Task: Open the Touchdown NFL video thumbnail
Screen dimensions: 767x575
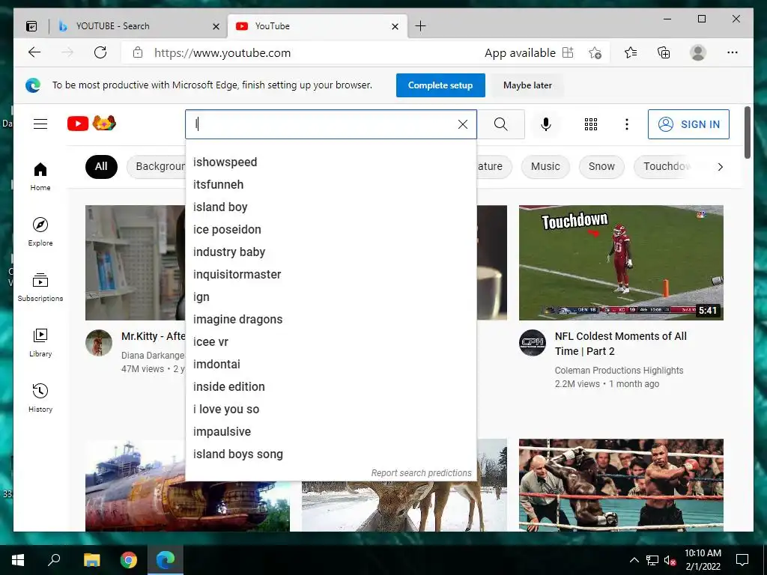Action: (x=621, y=263)
